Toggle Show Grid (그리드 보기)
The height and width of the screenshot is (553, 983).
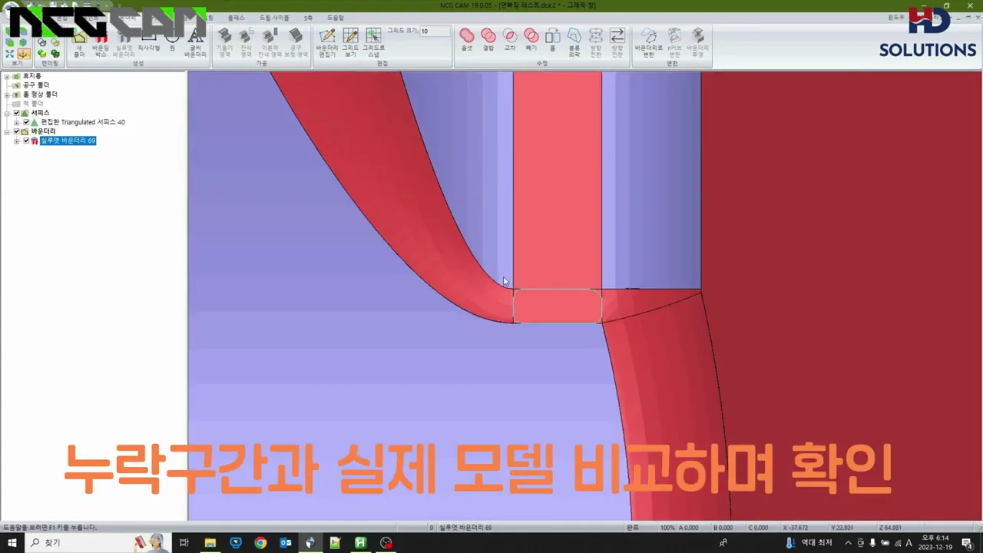[x=350, y=42]
